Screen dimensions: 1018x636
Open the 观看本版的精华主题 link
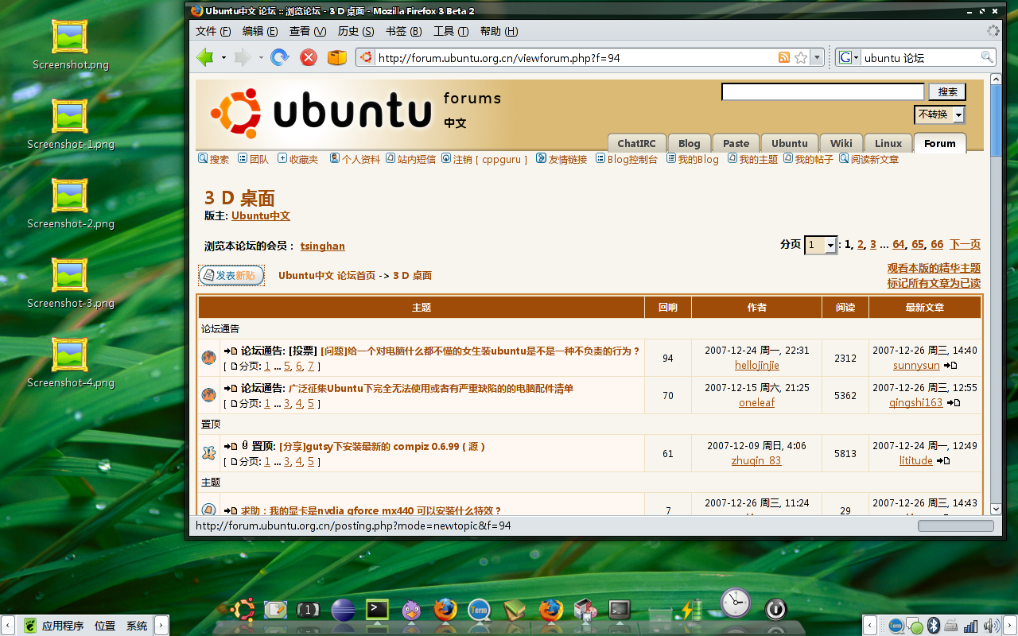pos(934,268)
